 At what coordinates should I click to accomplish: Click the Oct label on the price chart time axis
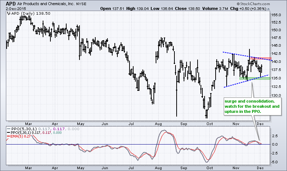(x=210, y=124)
